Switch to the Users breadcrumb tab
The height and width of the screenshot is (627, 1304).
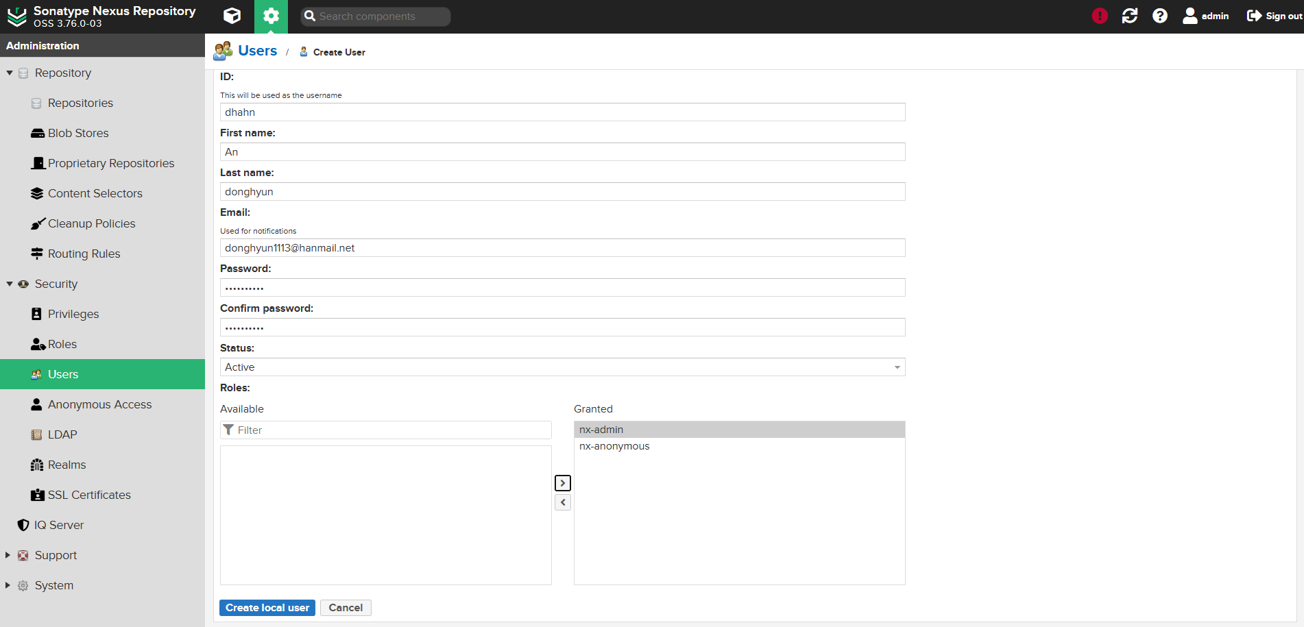pos(258,50)
